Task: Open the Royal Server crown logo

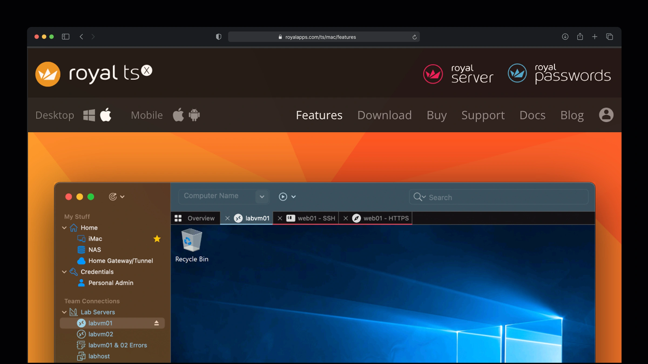Action: (433, 74)
